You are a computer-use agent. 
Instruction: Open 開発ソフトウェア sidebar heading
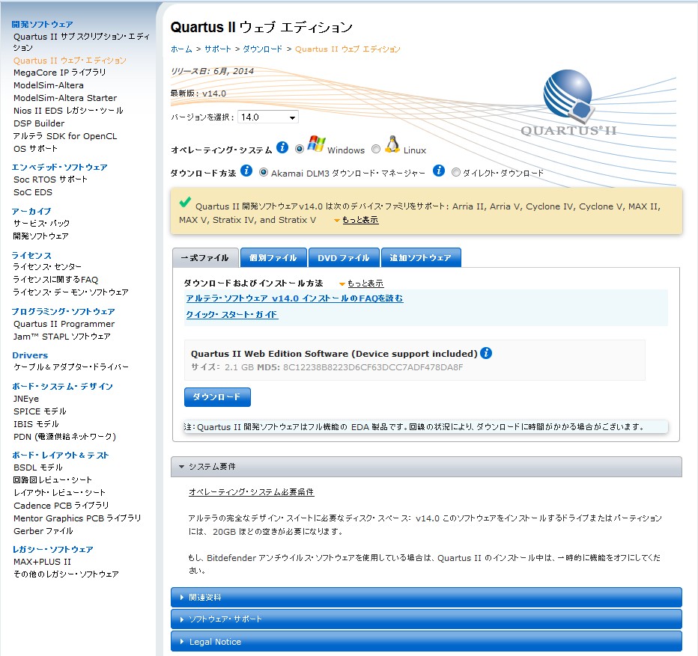click(42, 24)
